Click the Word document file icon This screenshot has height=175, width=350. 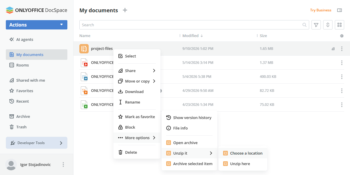click(84, 77)
